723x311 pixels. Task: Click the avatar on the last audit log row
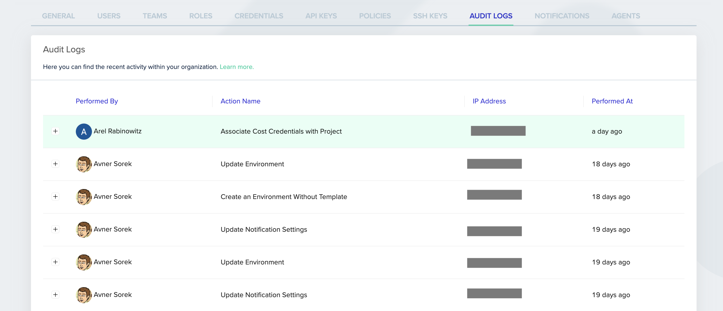pyautogui.click(x=83, y=295)
